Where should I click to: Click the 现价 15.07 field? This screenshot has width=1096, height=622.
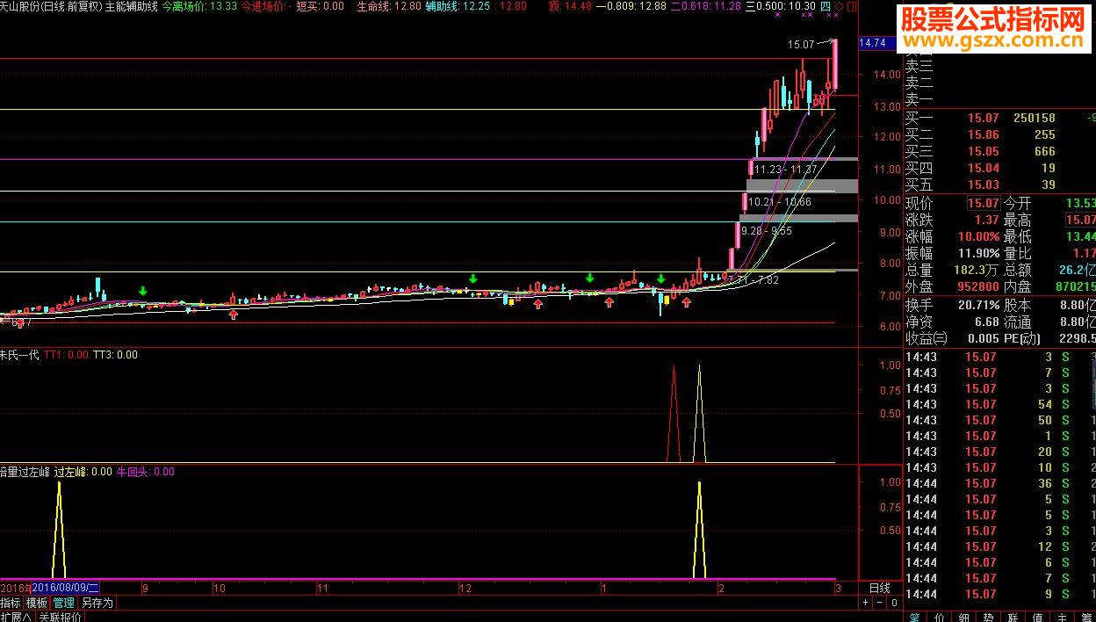(983, 203)
